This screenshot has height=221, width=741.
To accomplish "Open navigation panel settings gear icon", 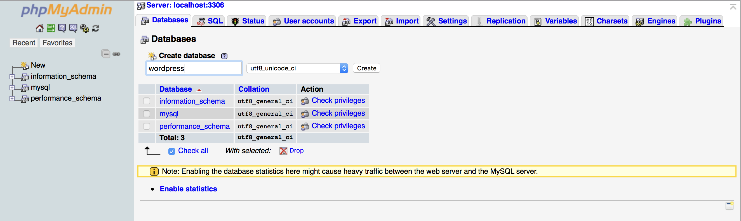I will [x=84, y=28].
